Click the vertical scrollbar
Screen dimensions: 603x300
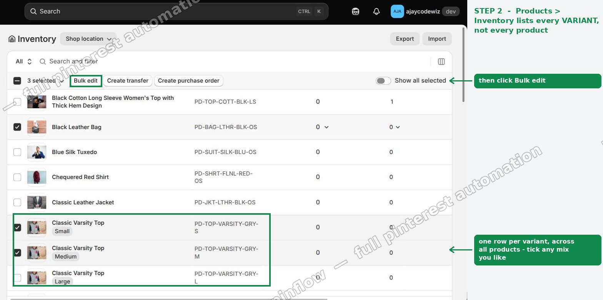click(463, 65)
